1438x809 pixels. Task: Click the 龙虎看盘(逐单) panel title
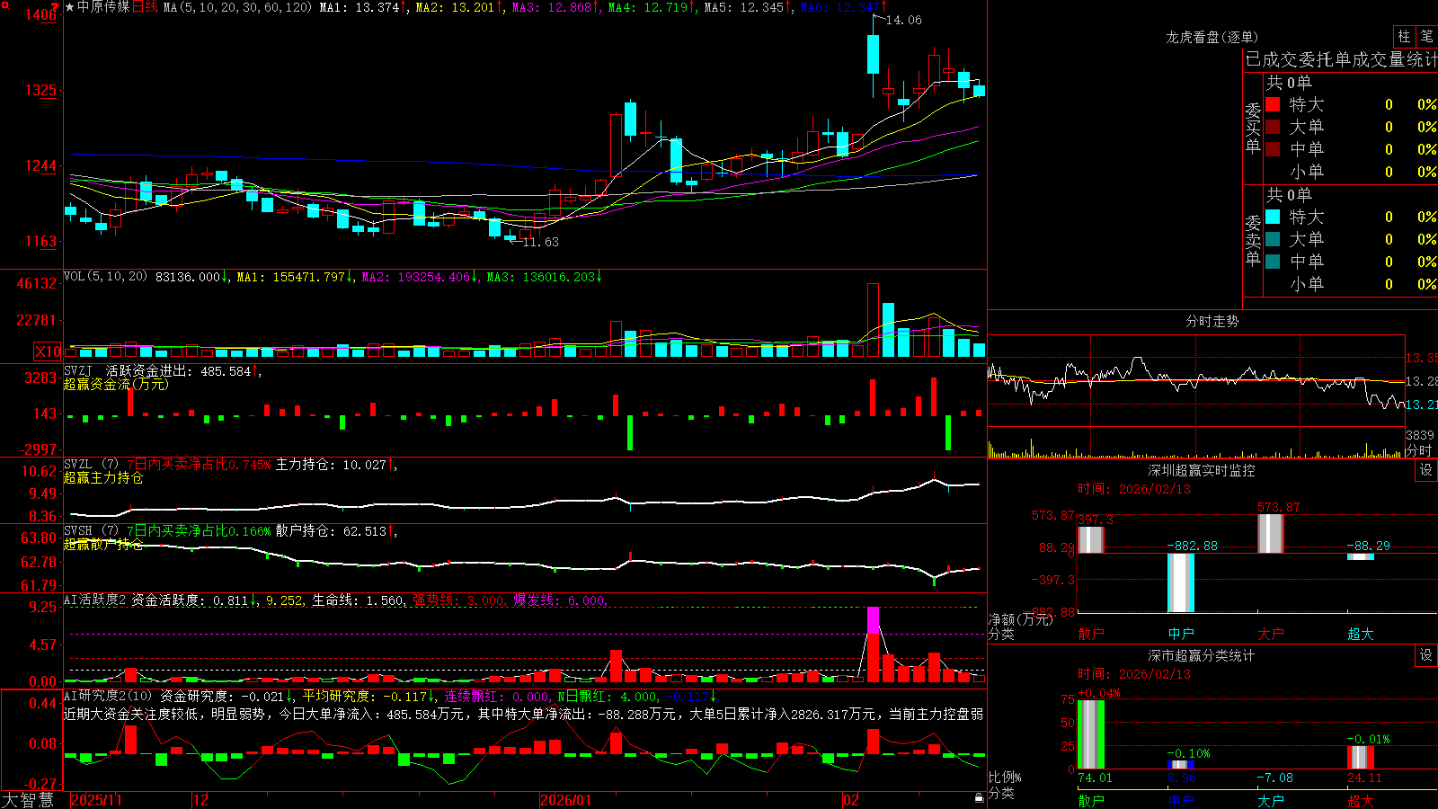(1212, 37)
